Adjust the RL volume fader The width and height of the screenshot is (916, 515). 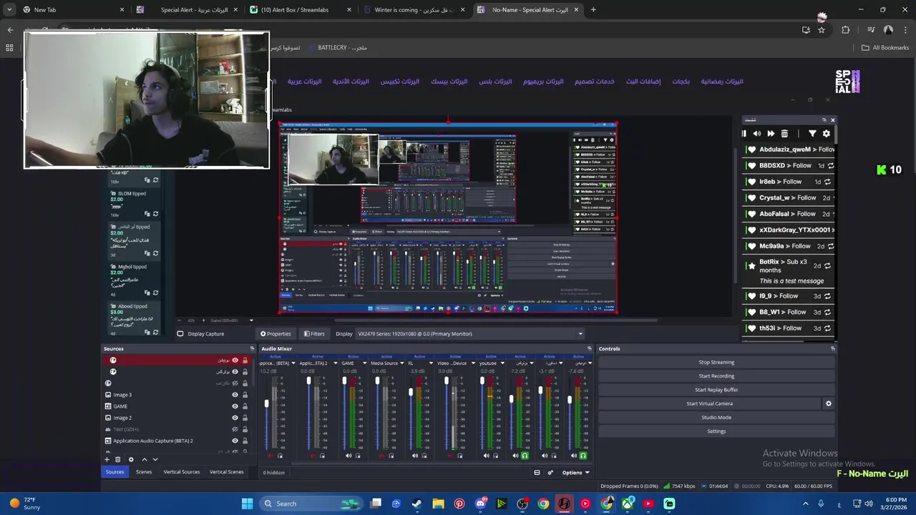pyautogui.click(x=411, y=391)
